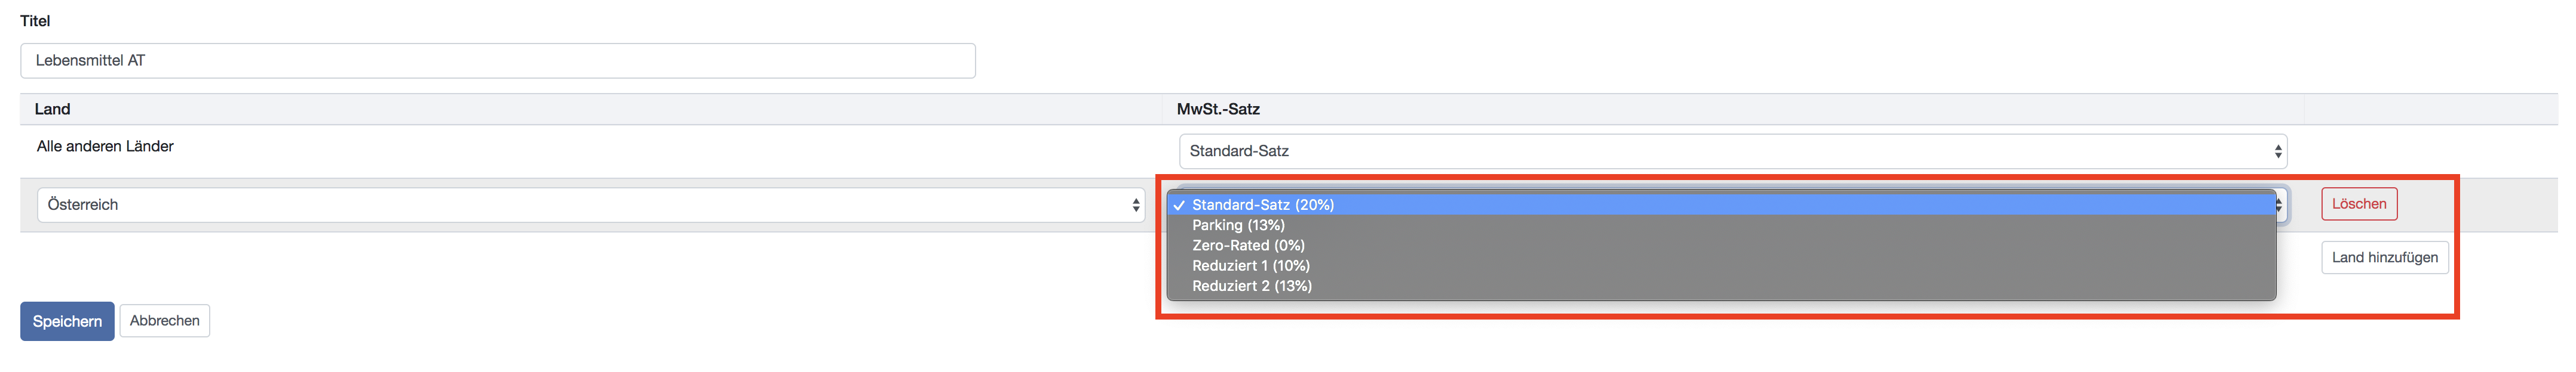The width and height of the screenshot is (2576, 372).
Task: Select the Standard-Satz (20%) option
Action: (1262, 206)
